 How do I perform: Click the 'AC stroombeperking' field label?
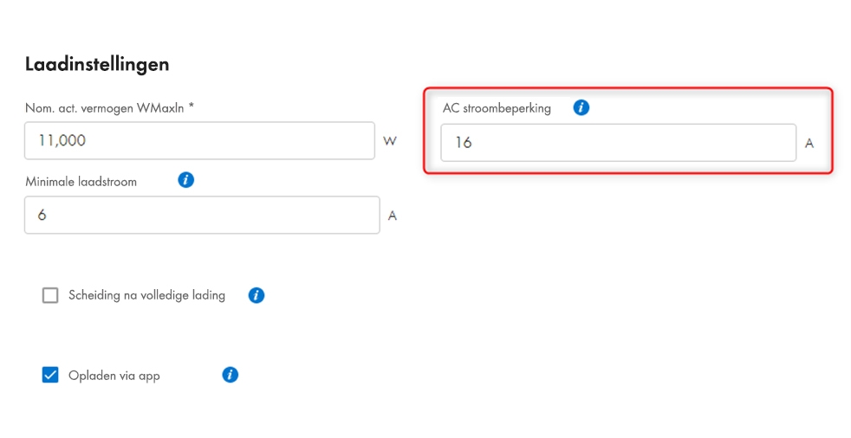tap(497, 108)
